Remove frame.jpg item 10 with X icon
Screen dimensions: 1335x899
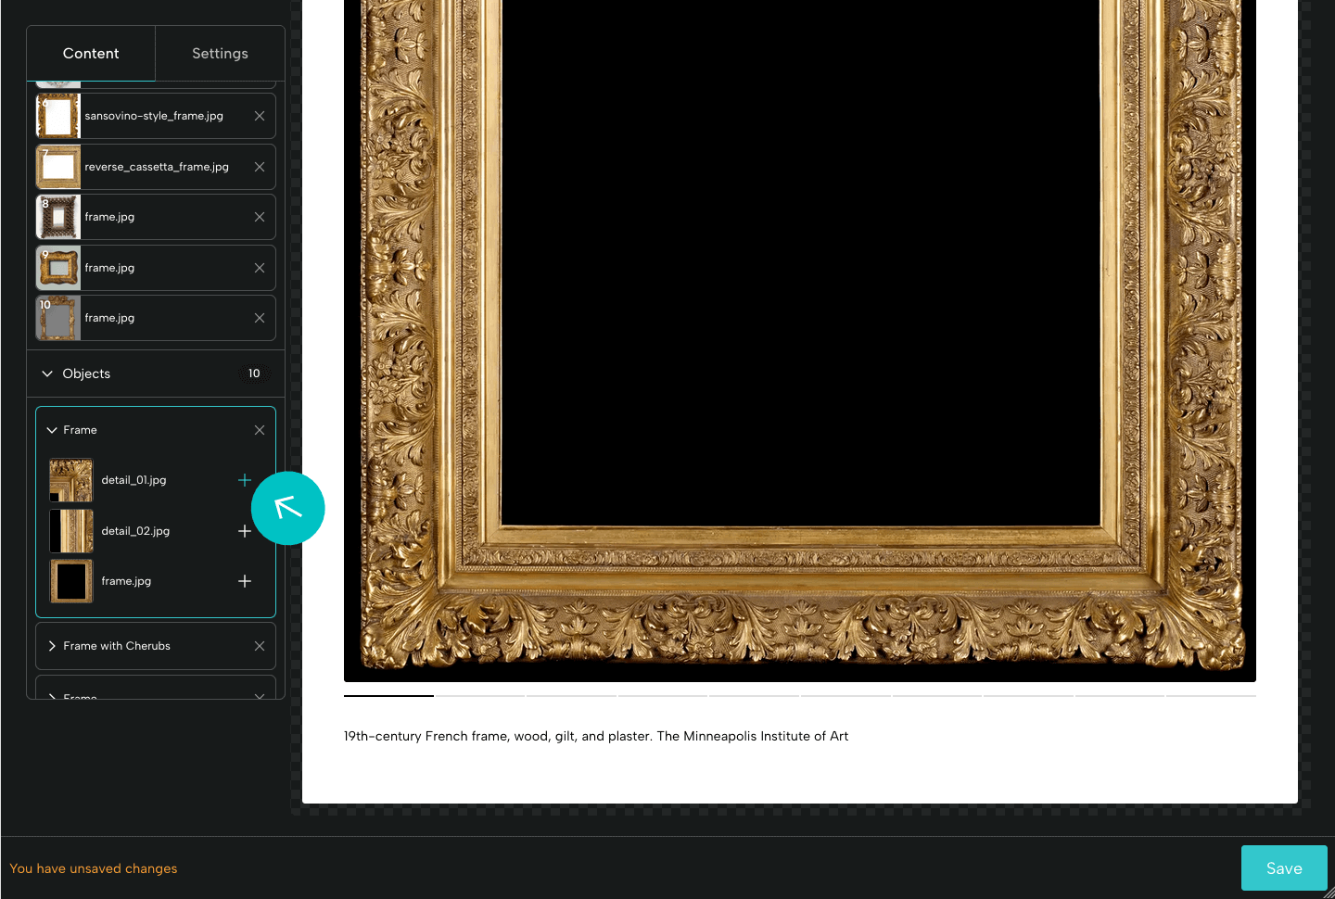coord(260,317)
